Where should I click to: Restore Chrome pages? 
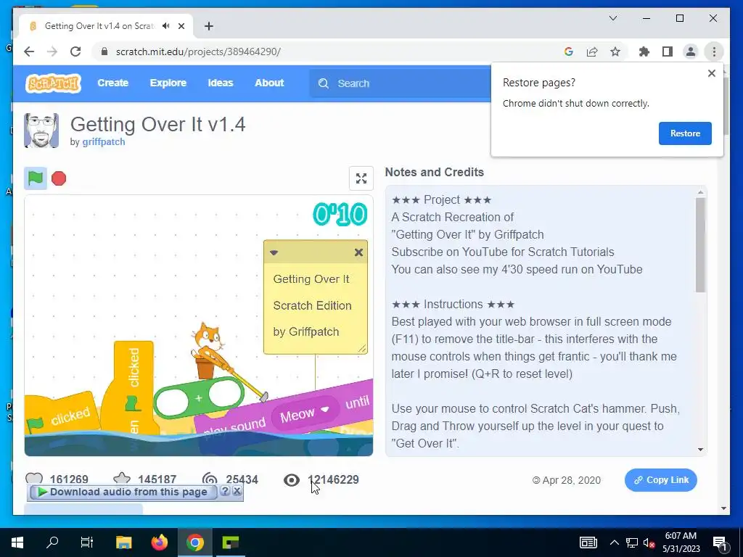tap(685, 133)
